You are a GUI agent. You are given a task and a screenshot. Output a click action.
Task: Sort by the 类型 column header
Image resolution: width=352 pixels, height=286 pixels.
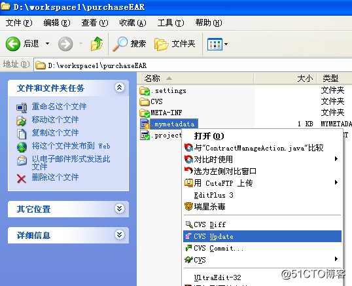(334, 79)
